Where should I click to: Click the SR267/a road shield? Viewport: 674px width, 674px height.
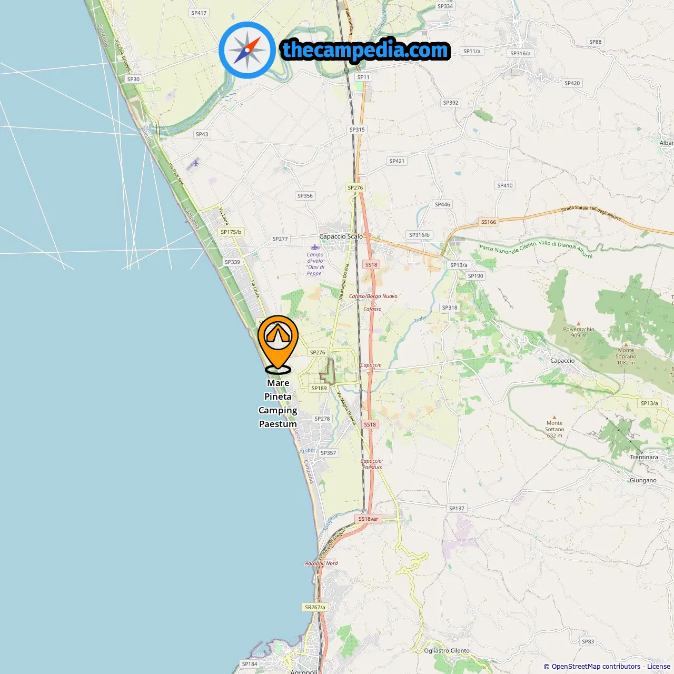pos(315,607)
